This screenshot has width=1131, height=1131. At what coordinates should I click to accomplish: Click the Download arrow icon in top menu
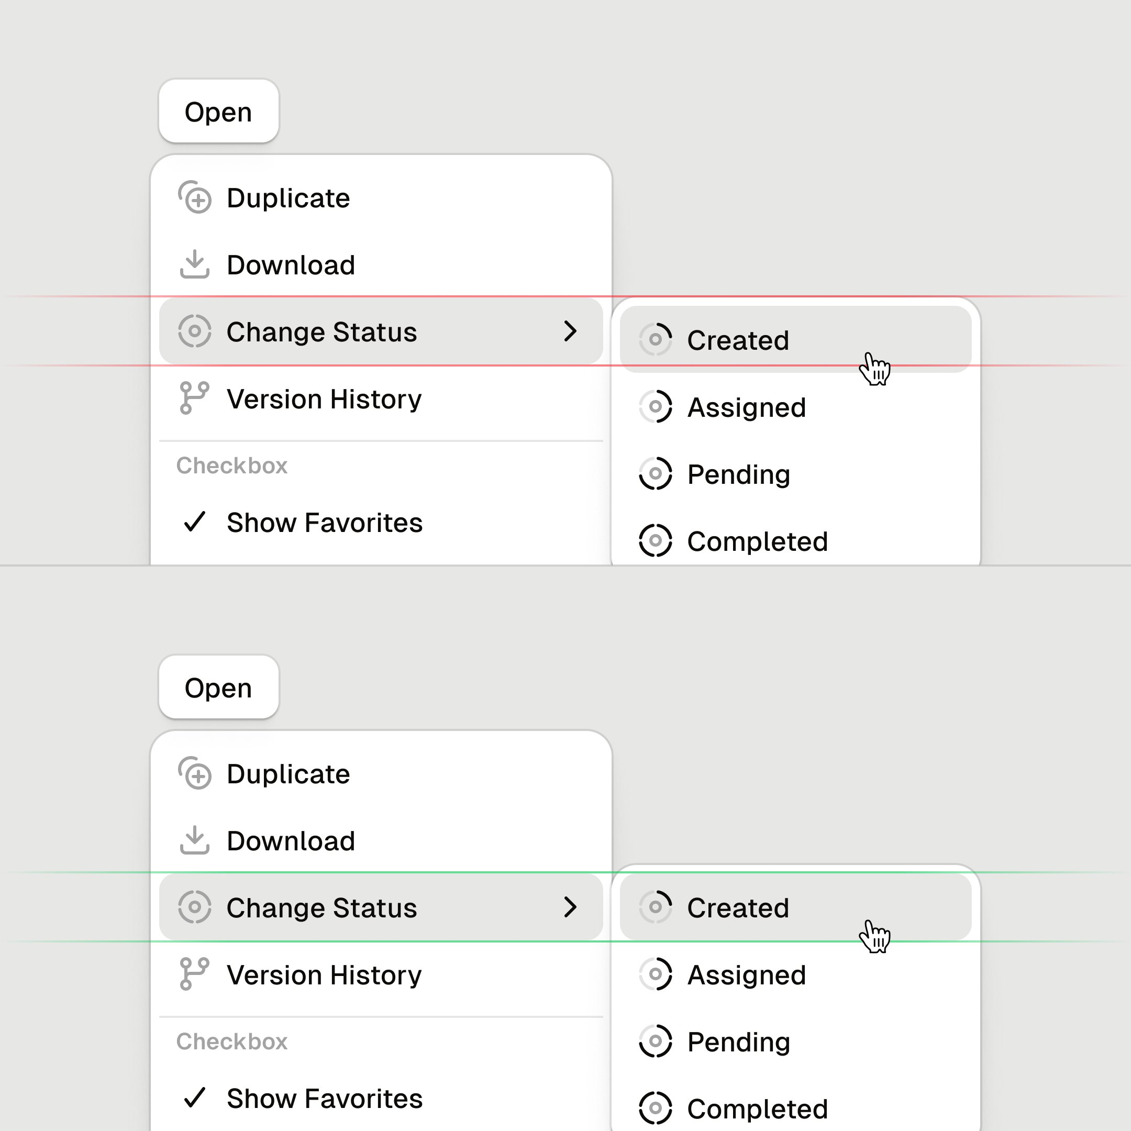pos(194,264)
